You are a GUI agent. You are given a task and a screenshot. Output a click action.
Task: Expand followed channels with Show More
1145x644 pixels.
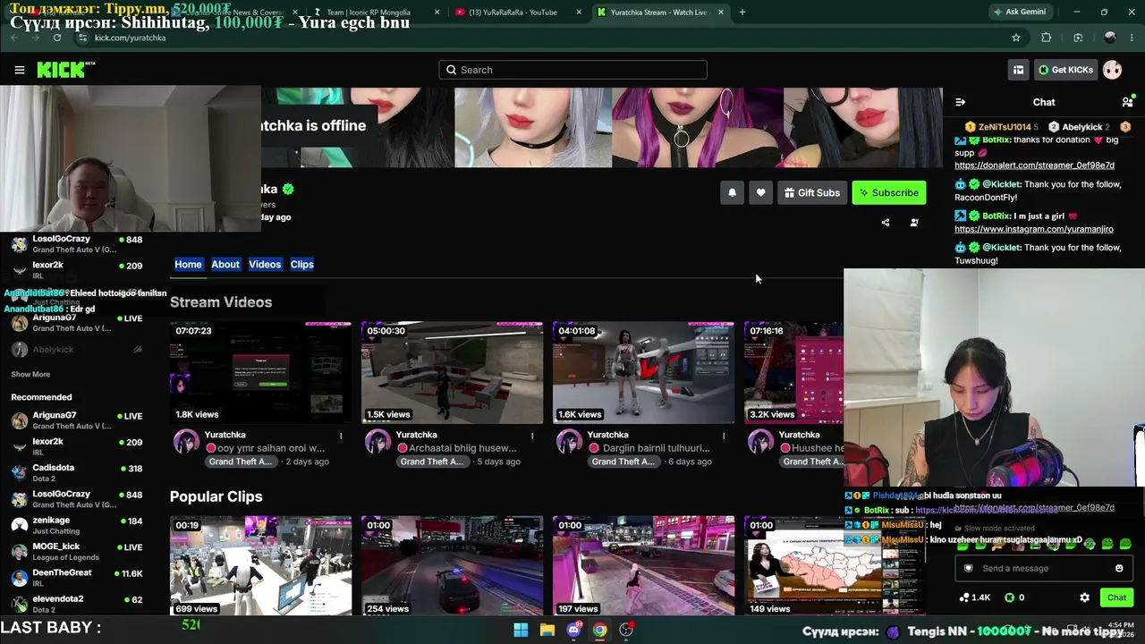(x=30, y=375)
